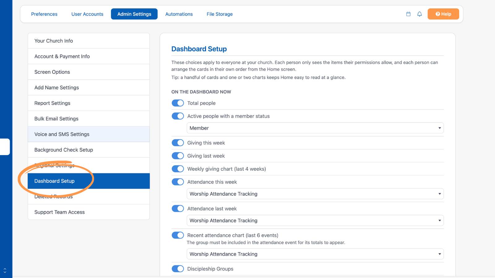Viewport: 495px width, 278px height.
Task: Toggle Attendance last week switch
Action: pos(178,208)
